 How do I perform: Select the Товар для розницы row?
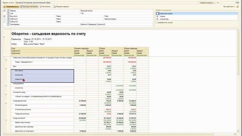tap(22, 114)
